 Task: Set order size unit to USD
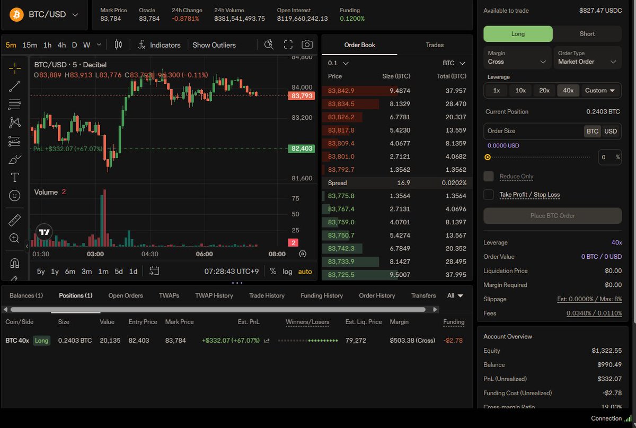pos(611,131)
